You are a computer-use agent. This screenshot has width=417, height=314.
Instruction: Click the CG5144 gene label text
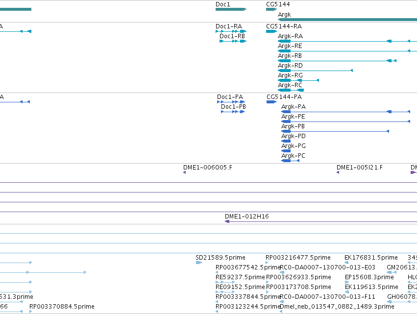pyautogui.click(x=278, y=4)
